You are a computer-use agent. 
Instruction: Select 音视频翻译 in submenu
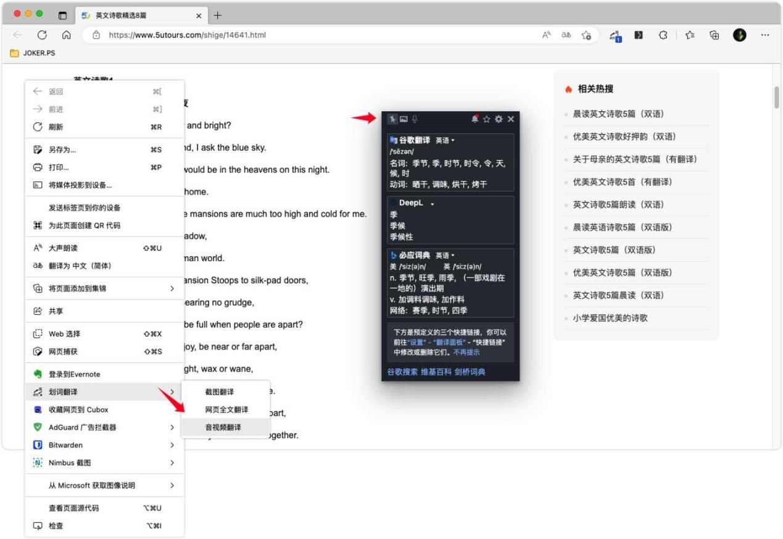tap(226, 427)
